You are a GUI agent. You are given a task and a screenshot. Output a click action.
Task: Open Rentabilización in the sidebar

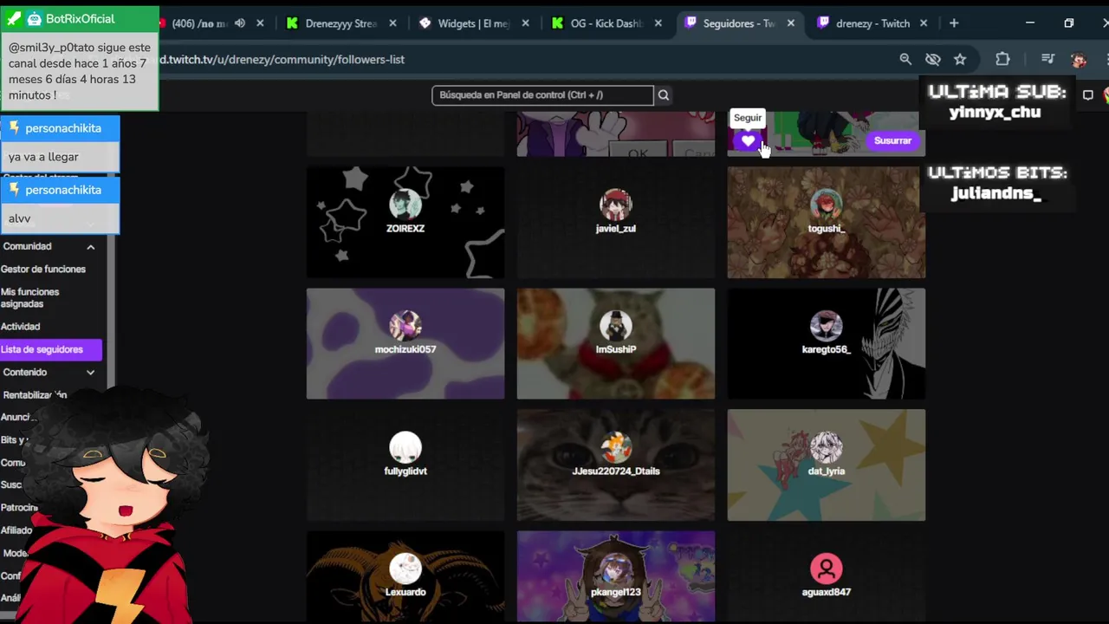tap(35, 395)
